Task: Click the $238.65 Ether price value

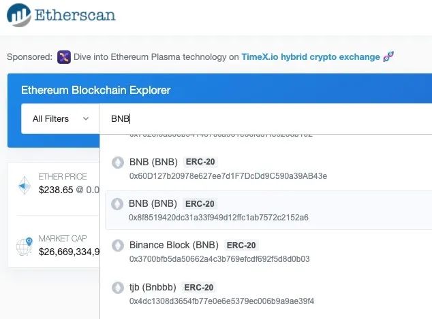Action: [x=55, y=190]
